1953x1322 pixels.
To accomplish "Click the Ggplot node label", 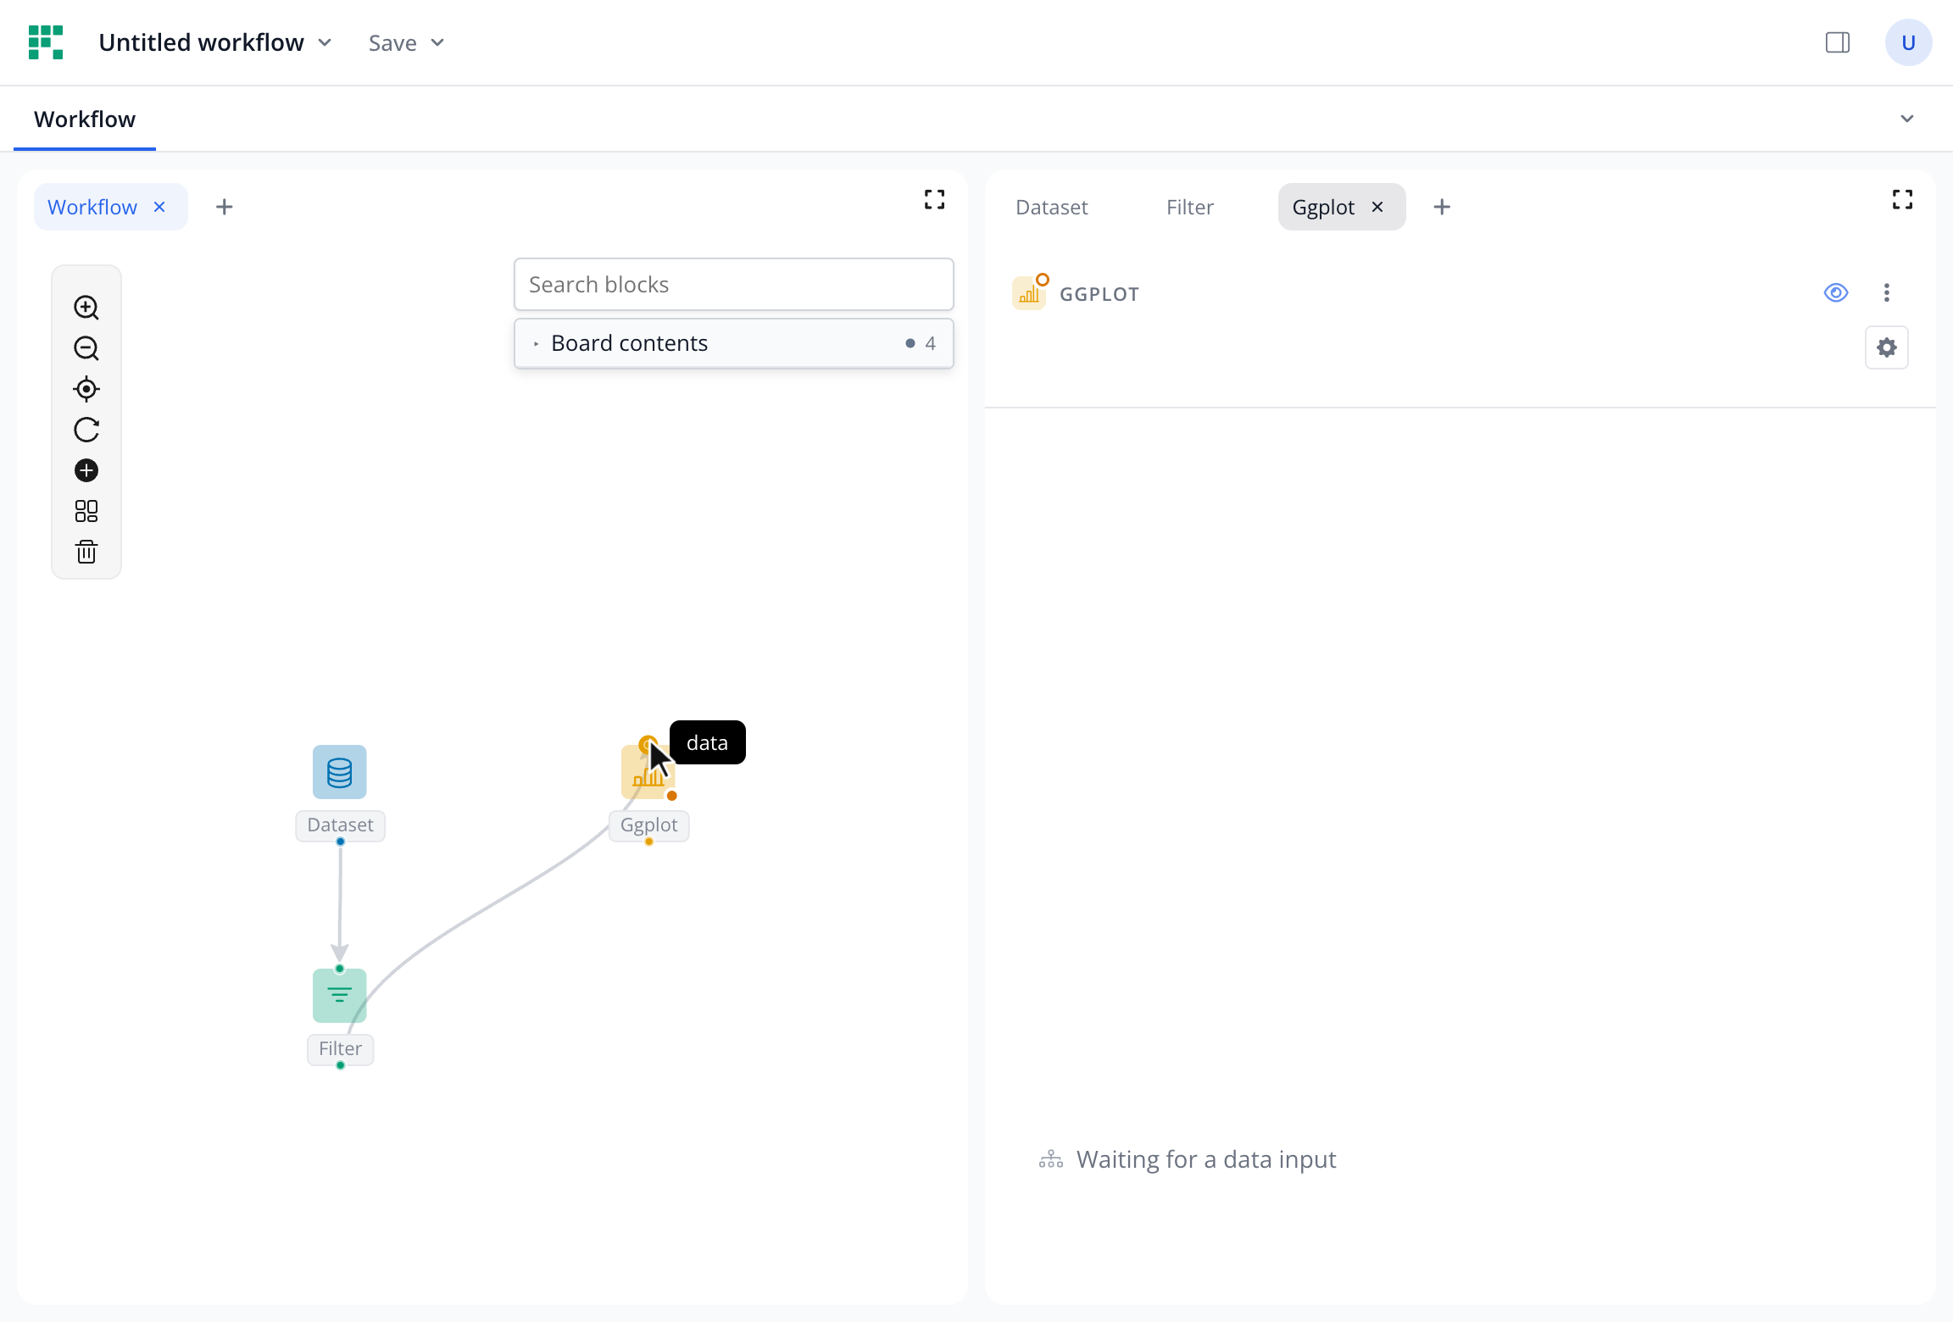I will (649, 825).
